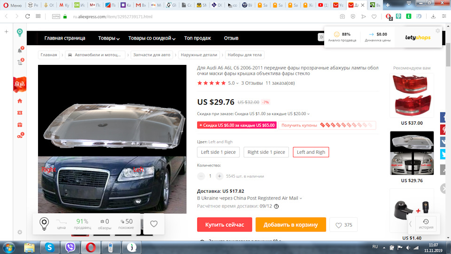Open the Opera Меню button
This screenshot has width=451, height=254.
coord(12,5)
